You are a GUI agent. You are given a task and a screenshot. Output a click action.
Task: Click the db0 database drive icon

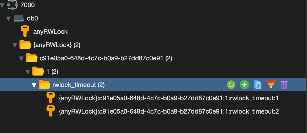(x=19, y=18)
